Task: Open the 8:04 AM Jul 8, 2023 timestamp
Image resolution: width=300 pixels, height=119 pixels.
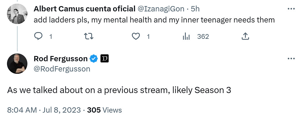Action: [44, 110]
